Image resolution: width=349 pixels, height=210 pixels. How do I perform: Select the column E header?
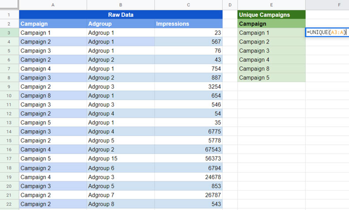point(271,5)
